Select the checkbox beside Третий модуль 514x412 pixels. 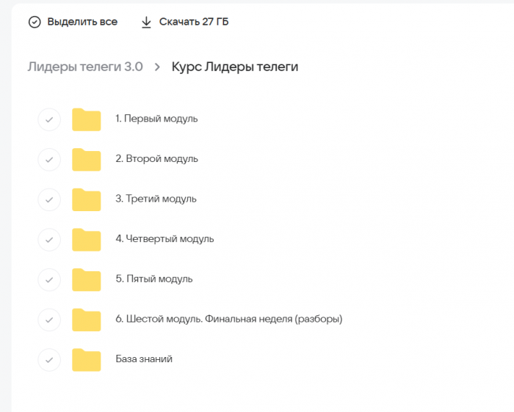tap(49, 199)
